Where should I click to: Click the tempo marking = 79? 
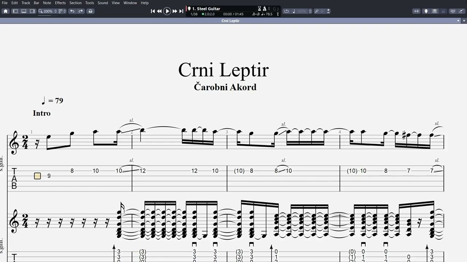[x=52, y=101]
